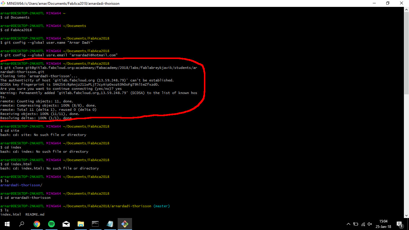Viewport: 409px width, 230px height.
Task: Click the 'index.html README.md' listing line
Action: pyautogui.click(x=22, y=214)
